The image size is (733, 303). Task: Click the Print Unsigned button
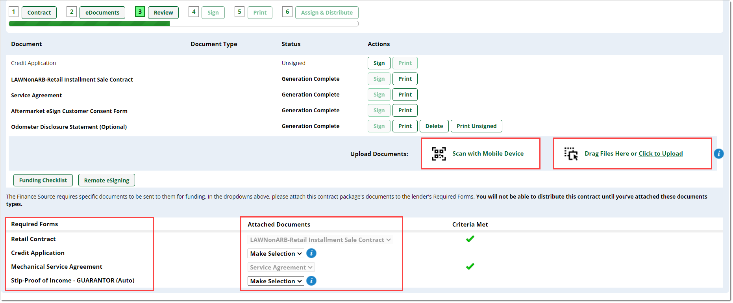point(476,126)
